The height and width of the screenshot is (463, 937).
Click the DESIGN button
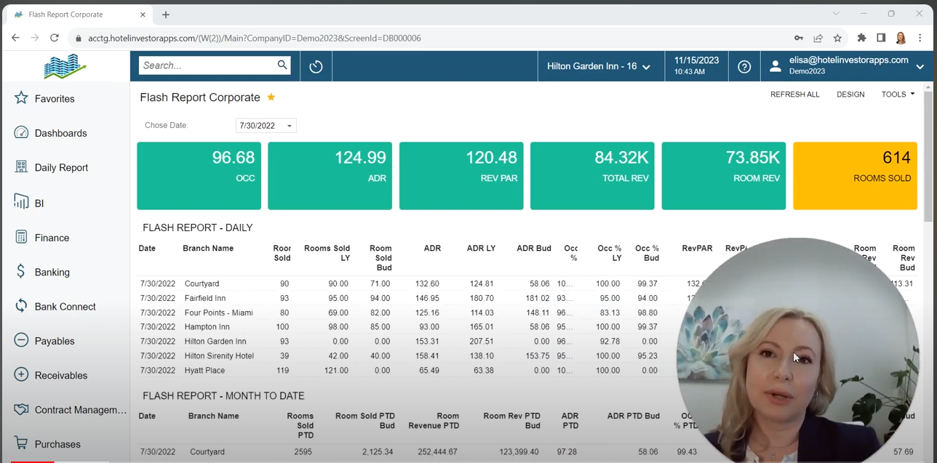850,94
